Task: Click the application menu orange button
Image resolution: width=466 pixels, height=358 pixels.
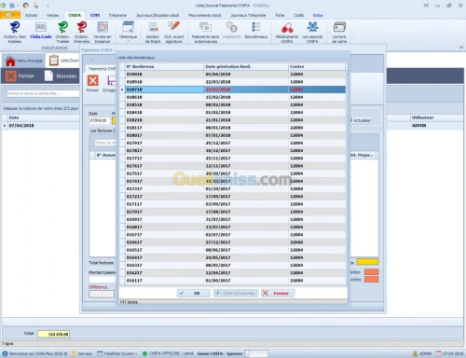Action: click(10, 15)
